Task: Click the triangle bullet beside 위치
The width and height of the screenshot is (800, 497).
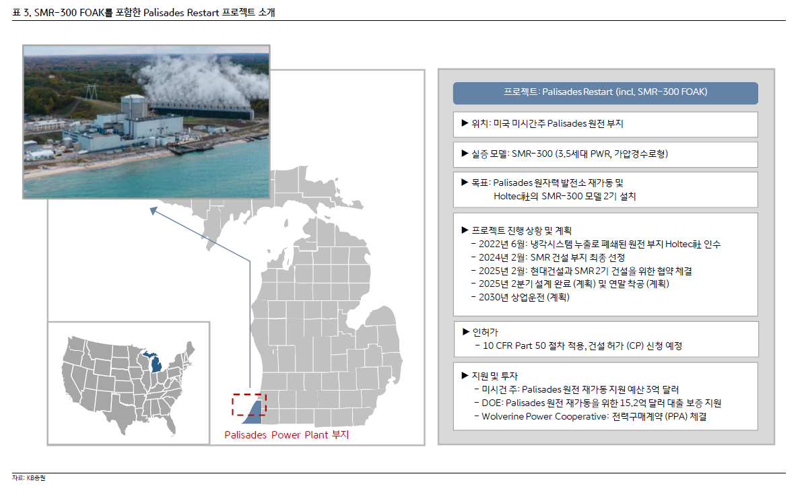Action: coord(465,124)
